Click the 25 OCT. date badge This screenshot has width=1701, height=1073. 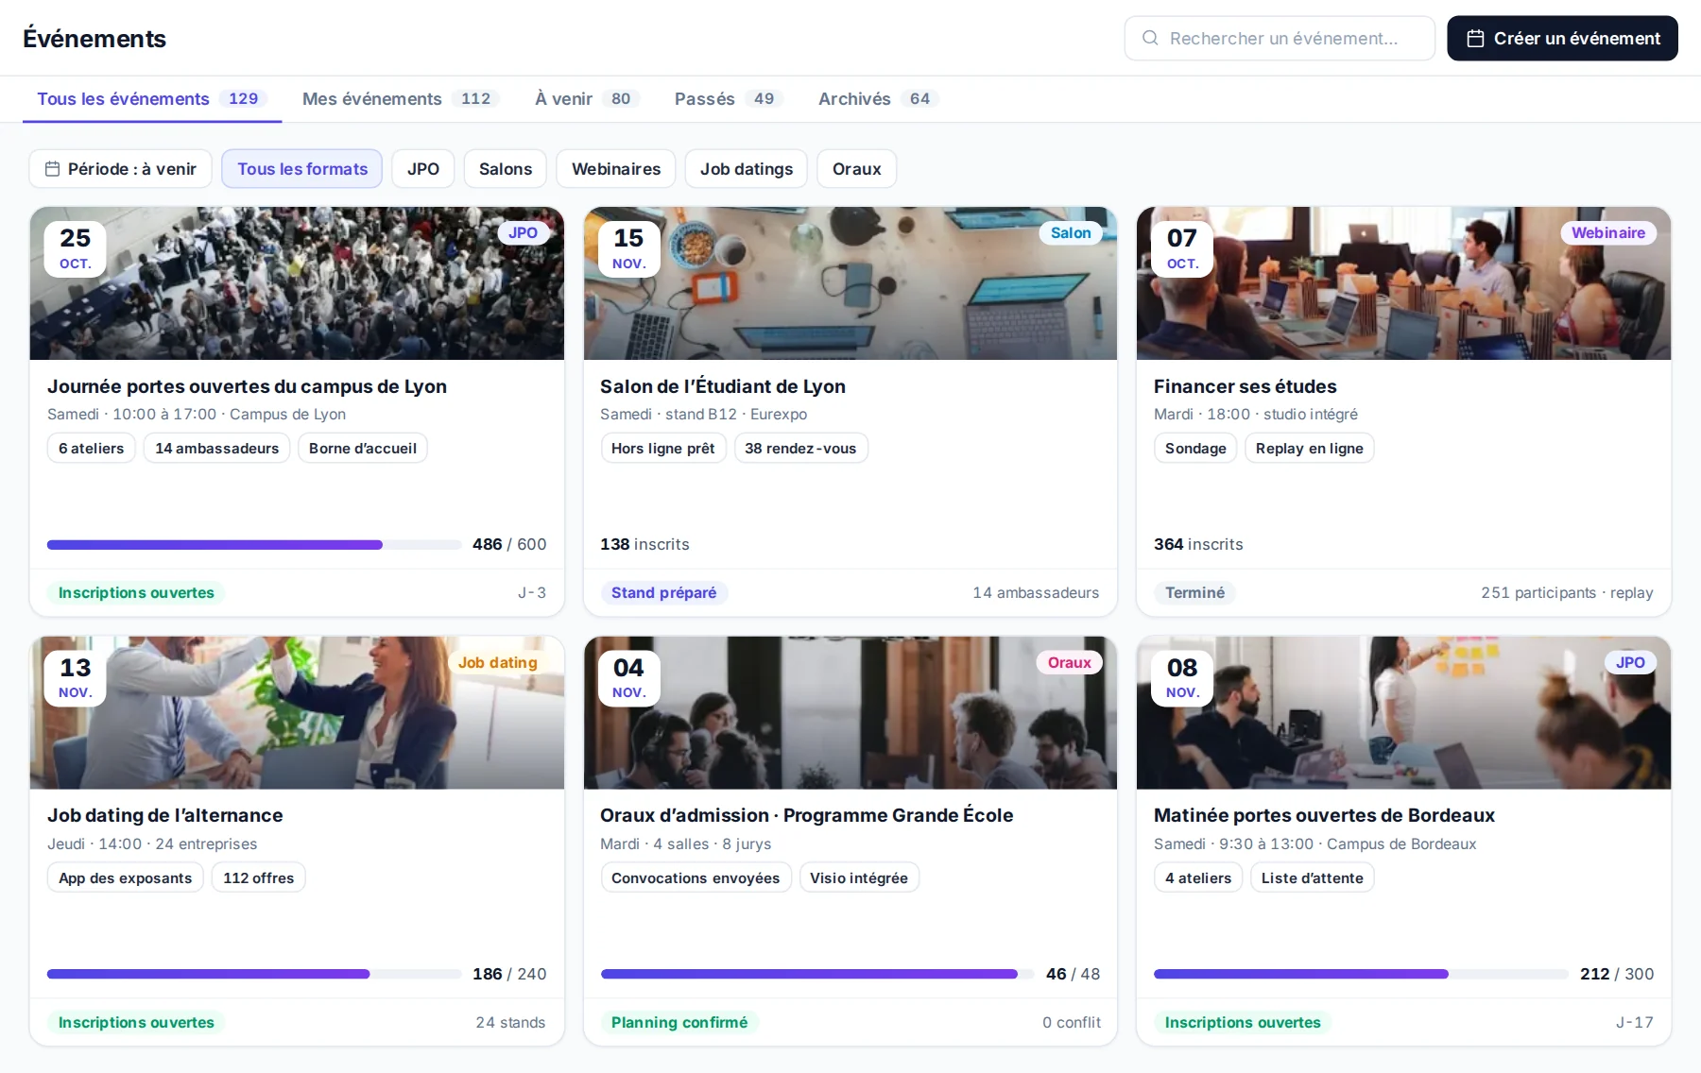tap(76, 248)
